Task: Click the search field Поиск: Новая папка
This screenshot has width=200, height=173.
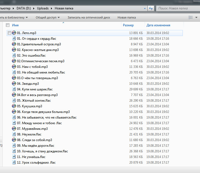Action: point(177,8)
